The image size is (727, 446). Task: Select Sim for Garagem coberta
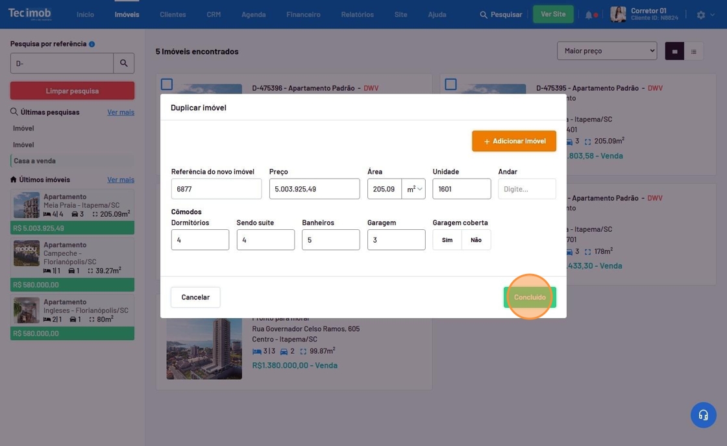447,240
